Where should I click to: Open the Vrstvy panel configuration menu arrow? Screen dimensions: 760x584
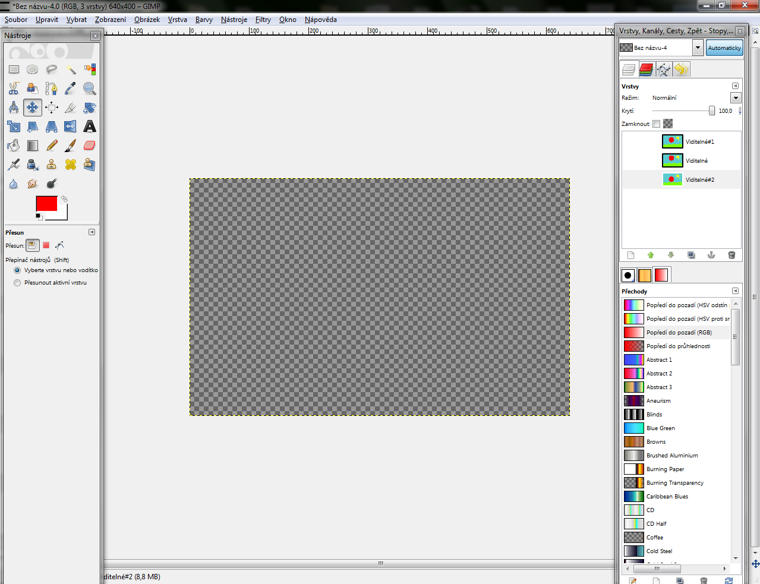pyautogui.click(x=735, y=86)
